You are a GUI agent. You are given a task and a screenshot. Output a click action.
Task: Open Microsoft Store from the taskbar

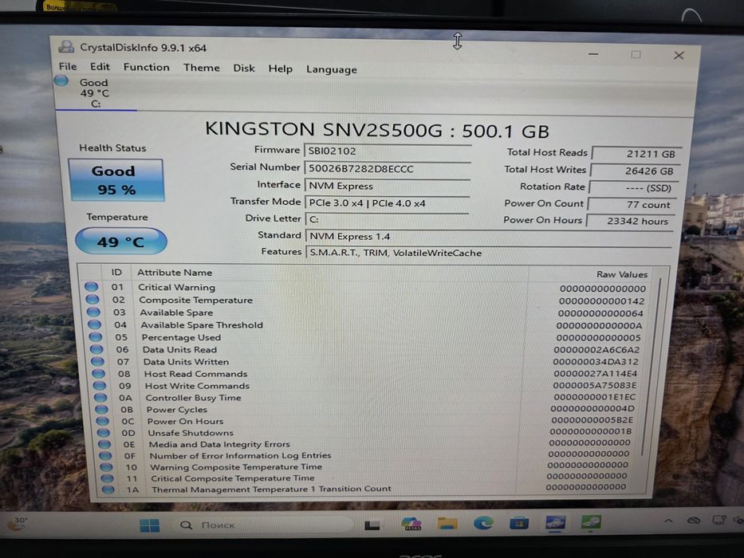pos(518,523)
